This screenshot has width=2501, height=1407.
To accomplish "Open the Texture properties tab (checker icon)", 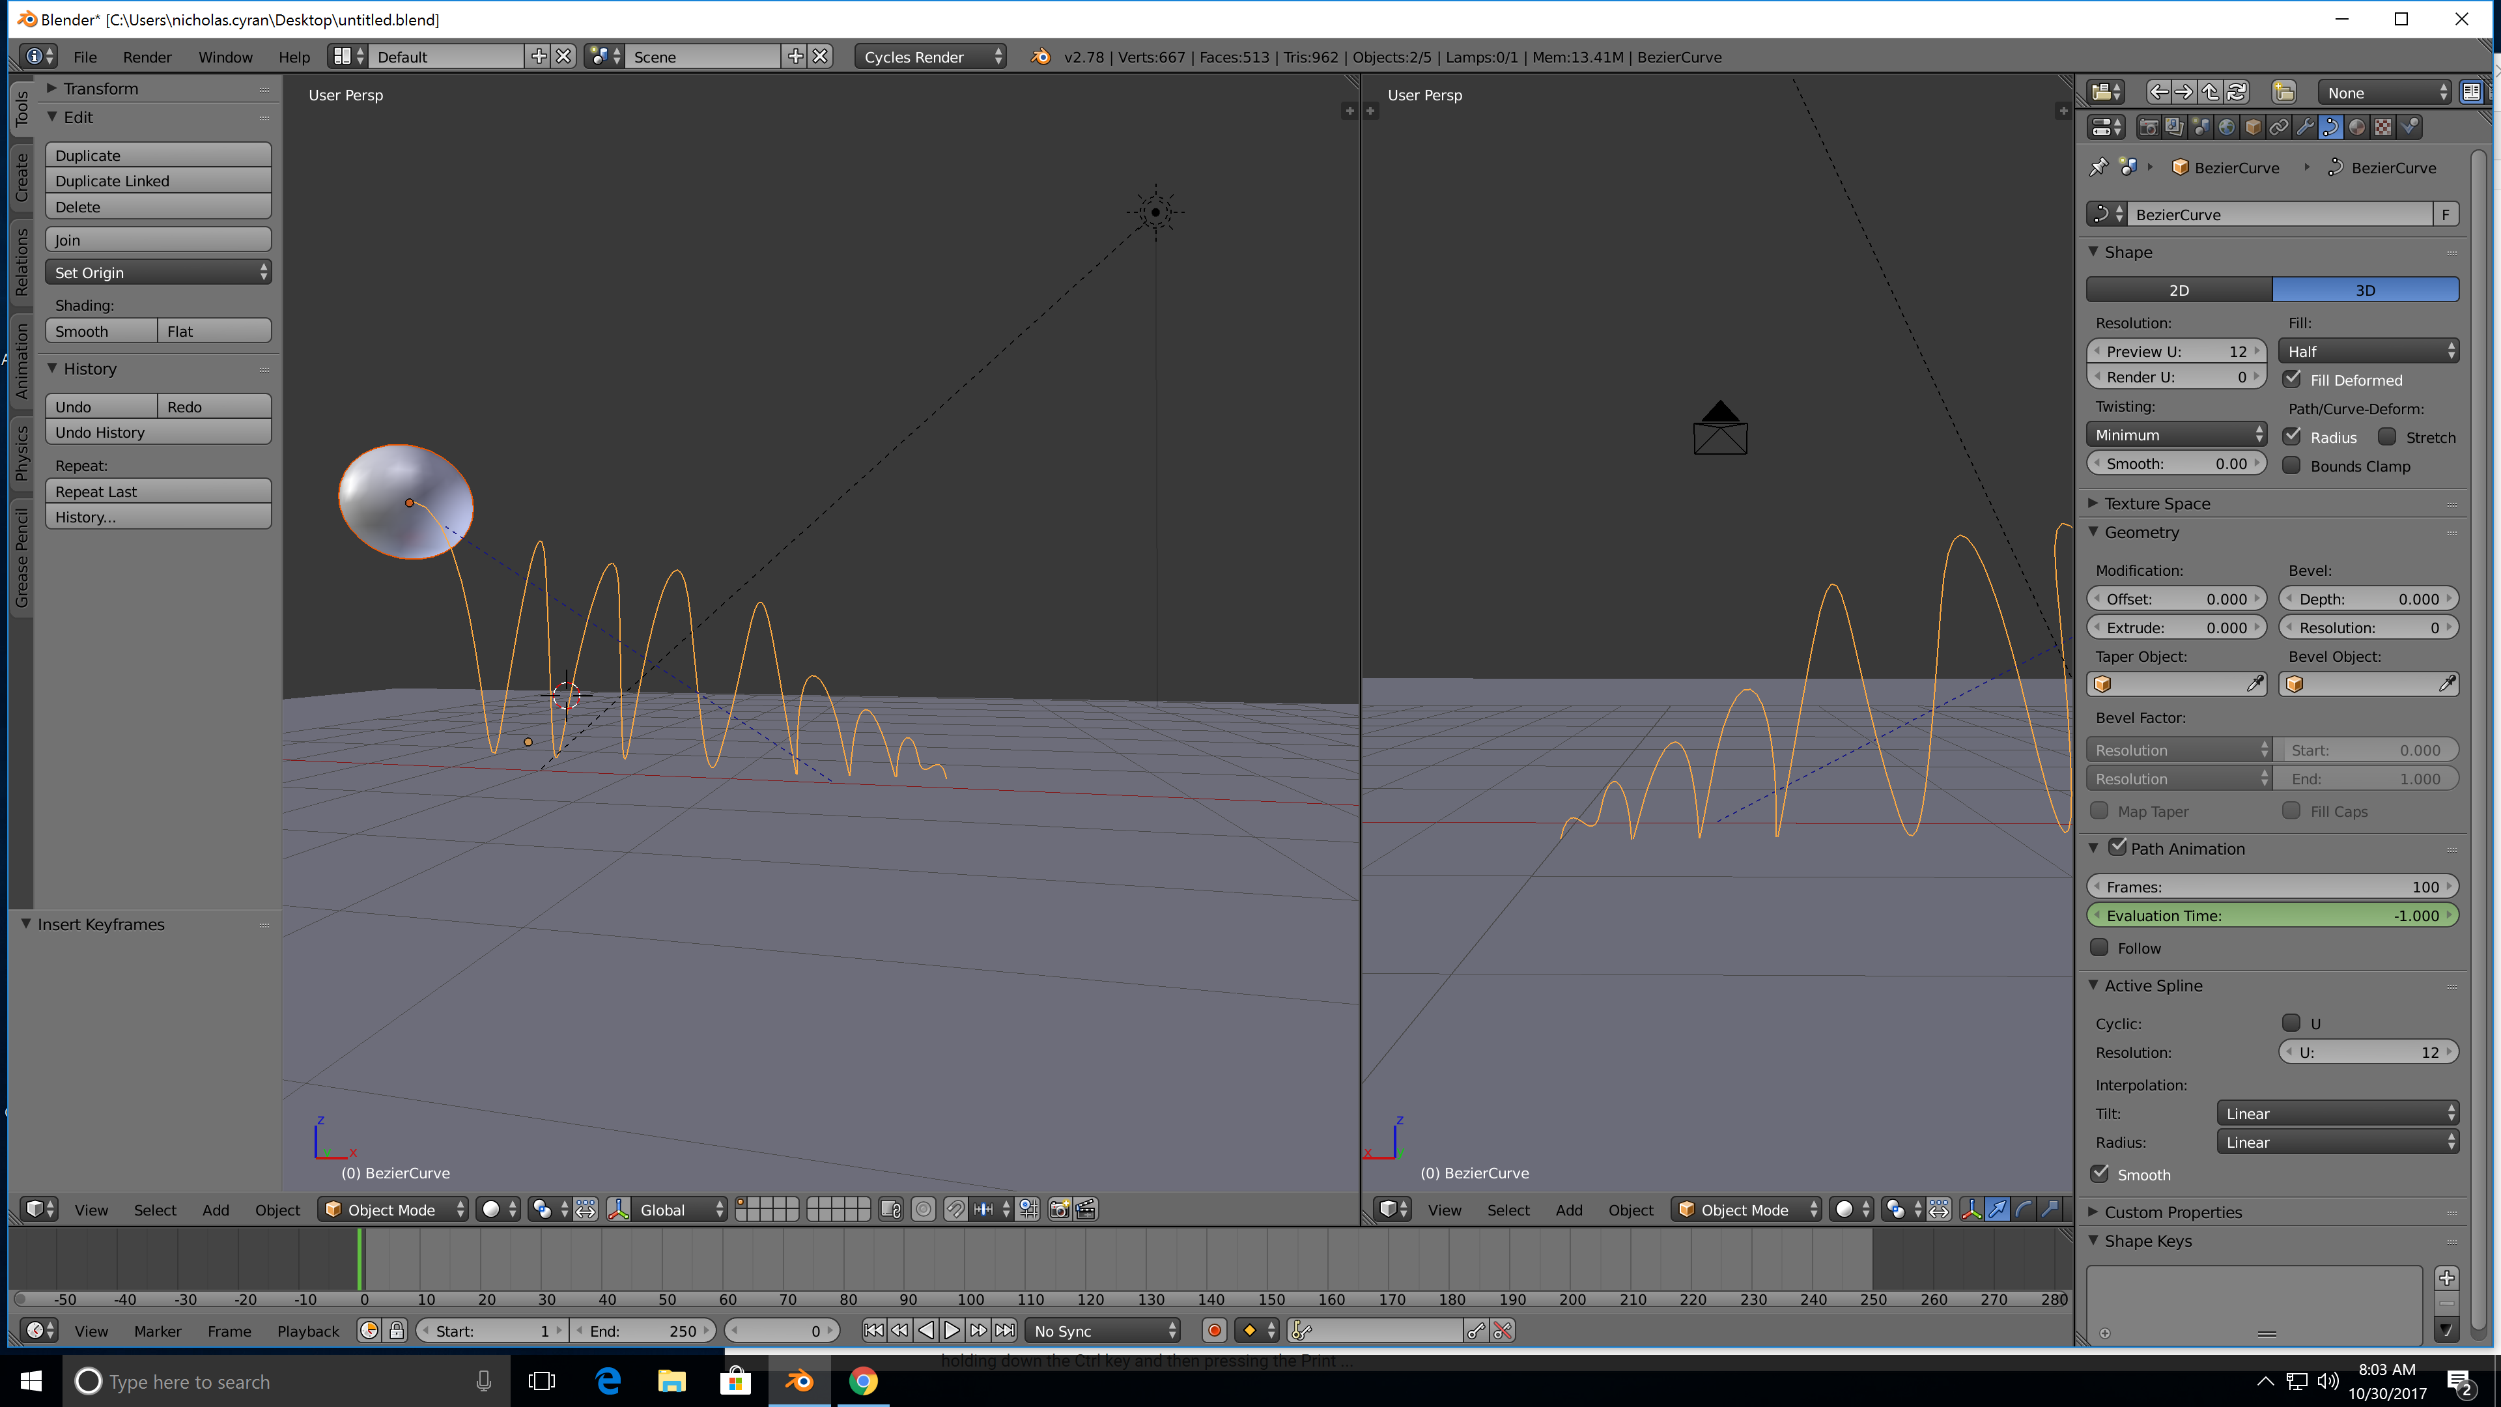I will point(2384,126).
